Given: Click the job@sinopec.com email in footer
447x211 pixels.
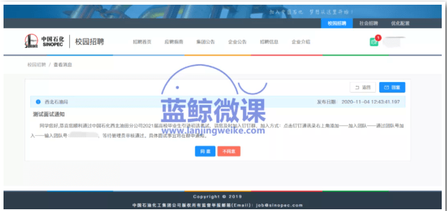Looking at the screenshot, I should click(x=279, y=205).
